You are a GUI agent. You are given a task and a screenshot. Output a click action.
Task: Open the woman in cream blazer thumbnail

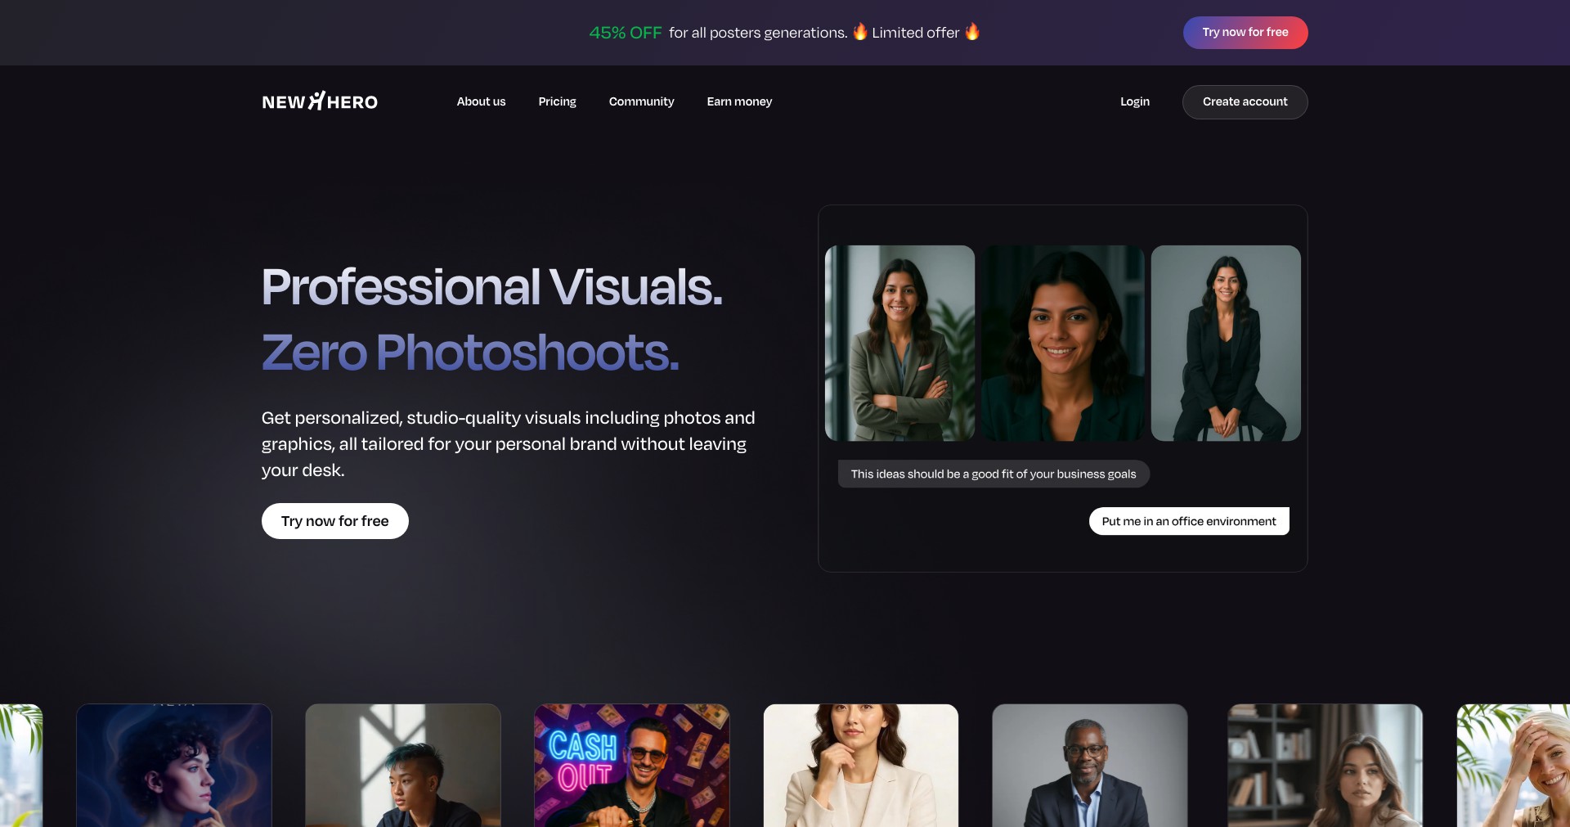point(860,766)
